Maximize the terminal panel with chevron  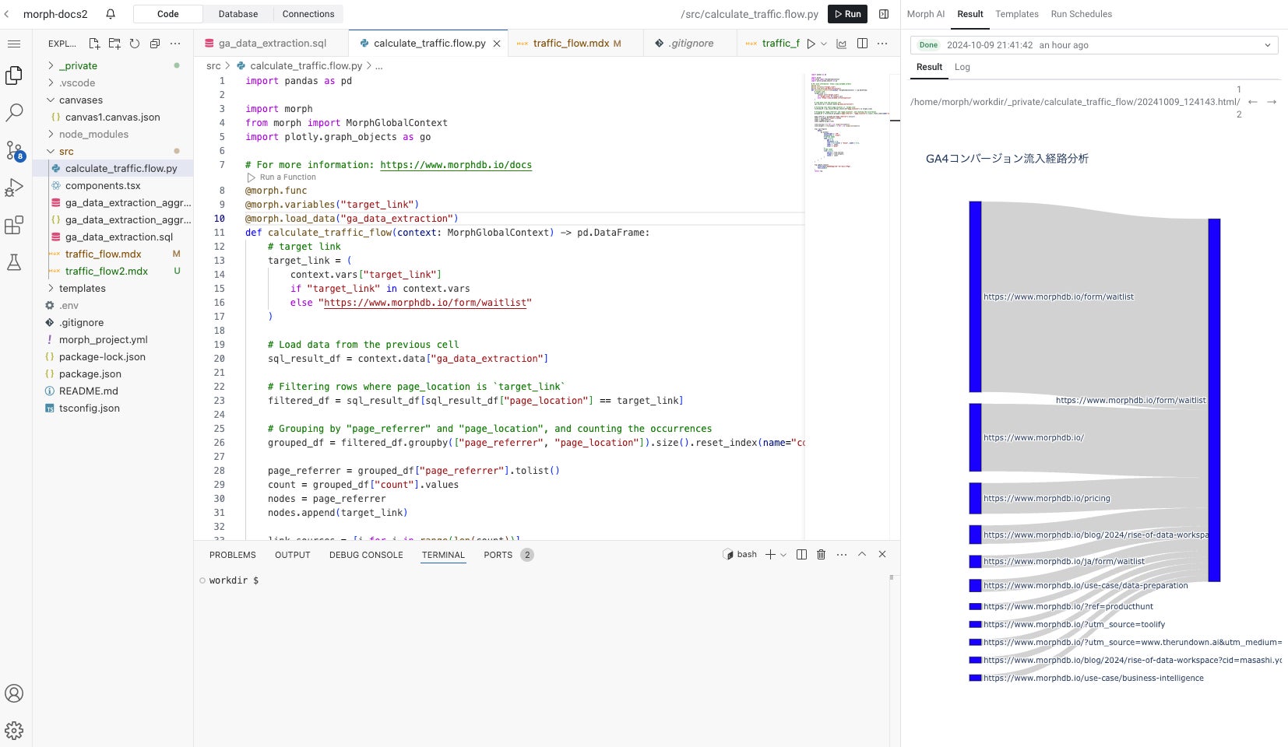coord(862,555)
